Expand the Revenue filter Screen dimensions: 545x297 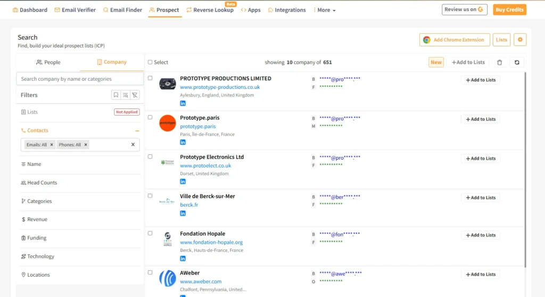pyautogui.click(x=80, y=219)
